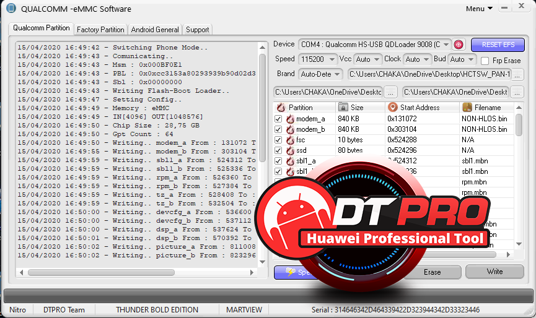The width and height of the screenshot is (536, 318).
Task: Click the Erase button
Action: click(x=432, y=272)
